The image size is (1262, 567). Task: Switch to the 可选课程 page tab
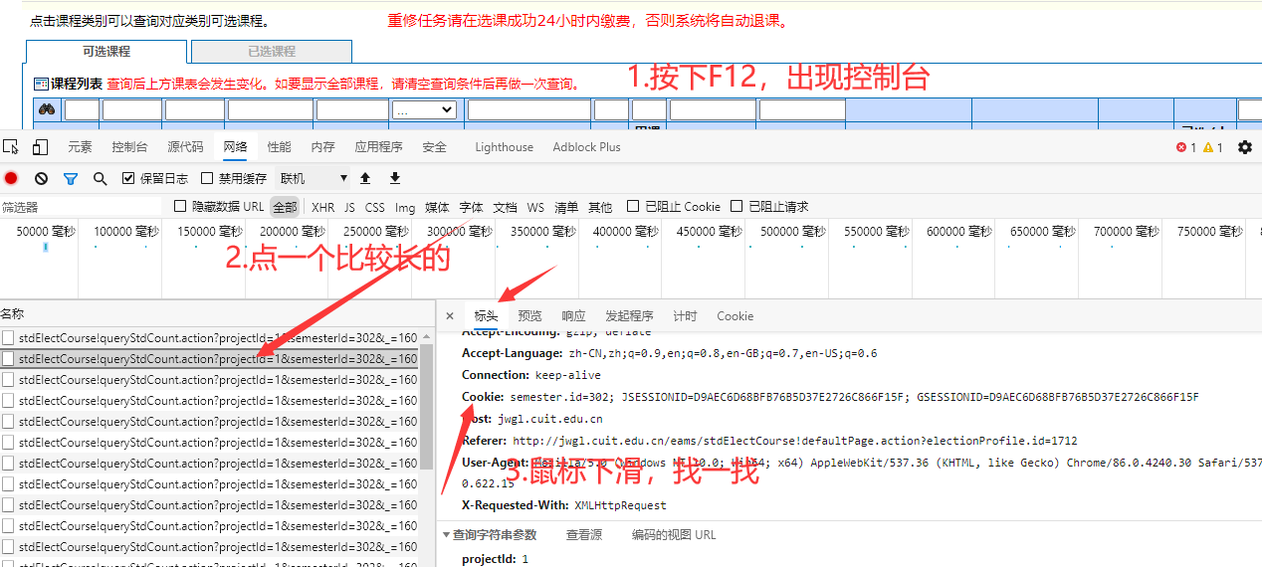[x=106, y=52]
